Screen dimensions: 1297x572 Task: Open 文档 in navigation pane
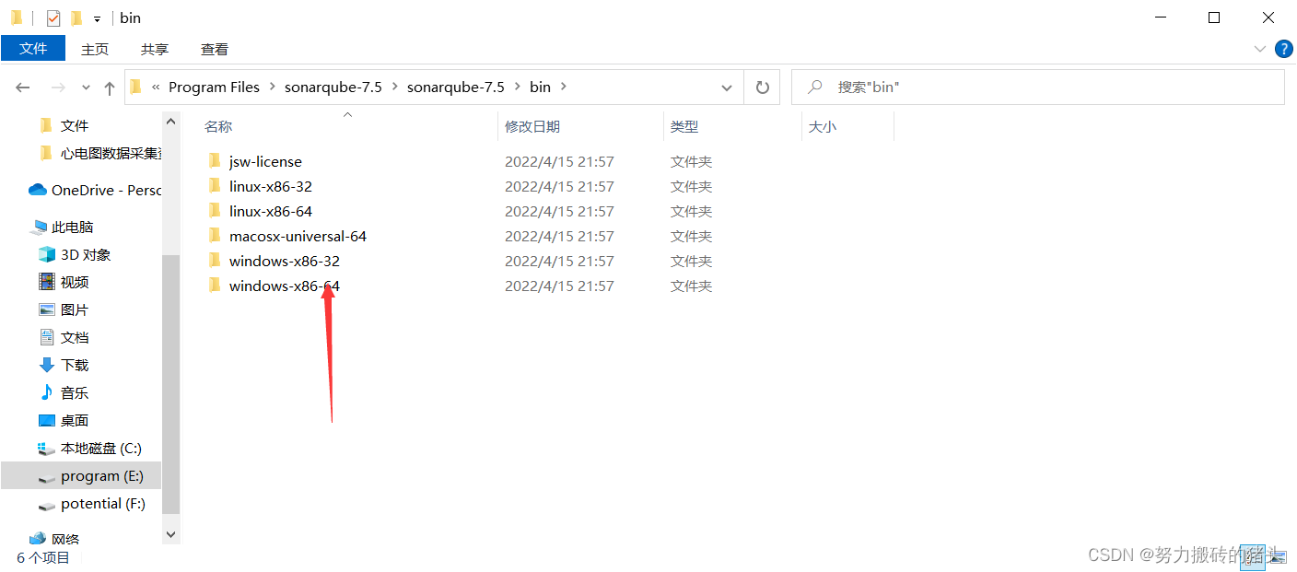tap(75, 337)
